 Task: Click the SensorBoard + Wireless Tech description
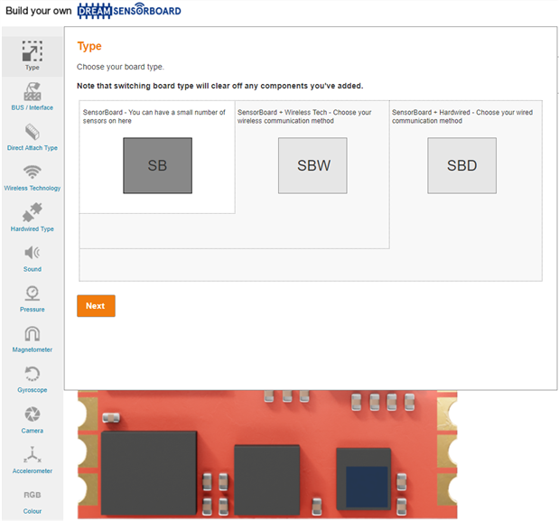click(x=304, y=116)
